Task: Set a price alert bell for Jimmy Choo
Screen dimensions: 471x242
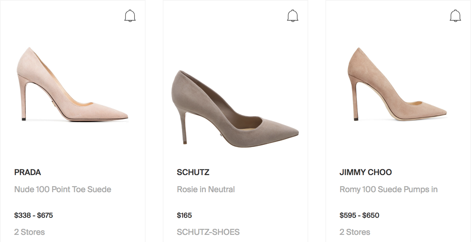Action: coord(455,16)
